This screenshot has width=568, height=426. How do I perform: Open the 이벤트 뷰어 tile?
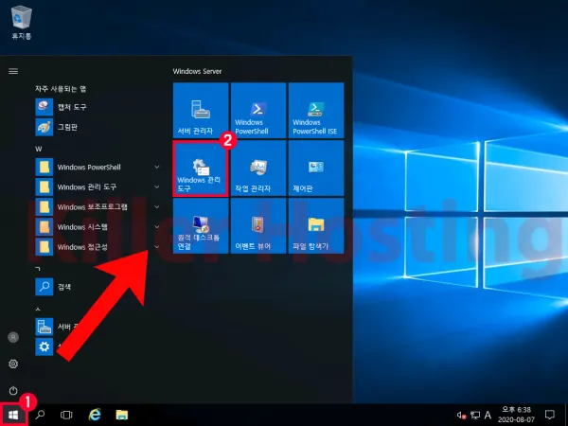click(x=258, y=225)
